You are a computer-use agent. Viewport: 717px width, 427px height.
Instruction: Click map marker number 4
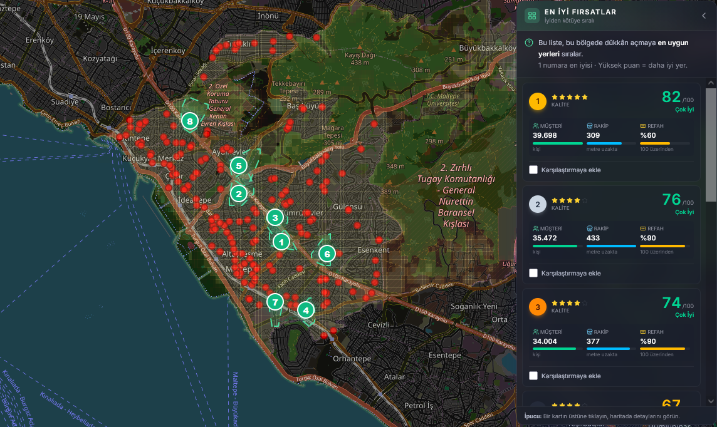point(306,310)
